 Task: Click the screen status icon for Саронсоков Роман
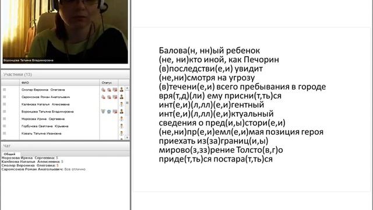point(115,97)
